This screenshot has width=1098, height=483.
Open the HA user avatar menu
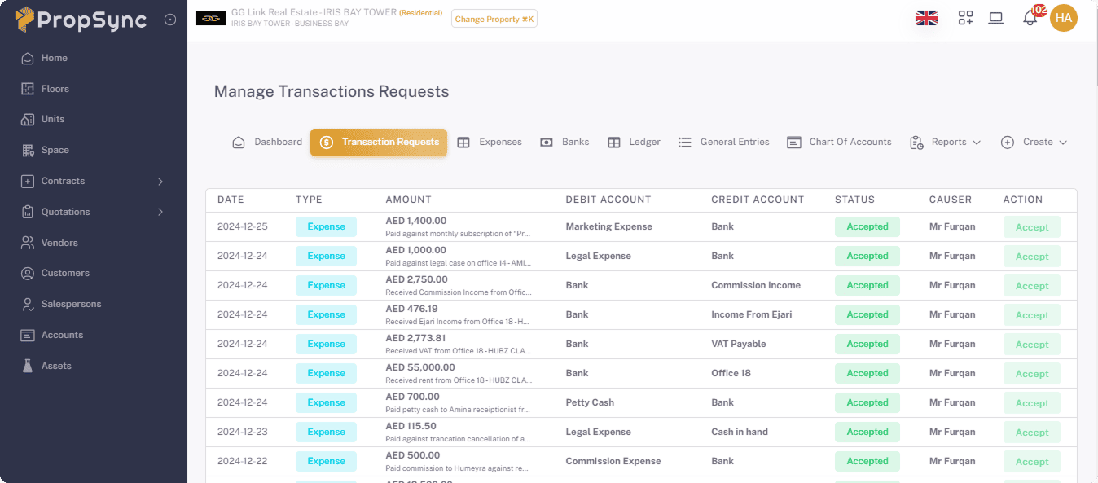pos(1064,18)
